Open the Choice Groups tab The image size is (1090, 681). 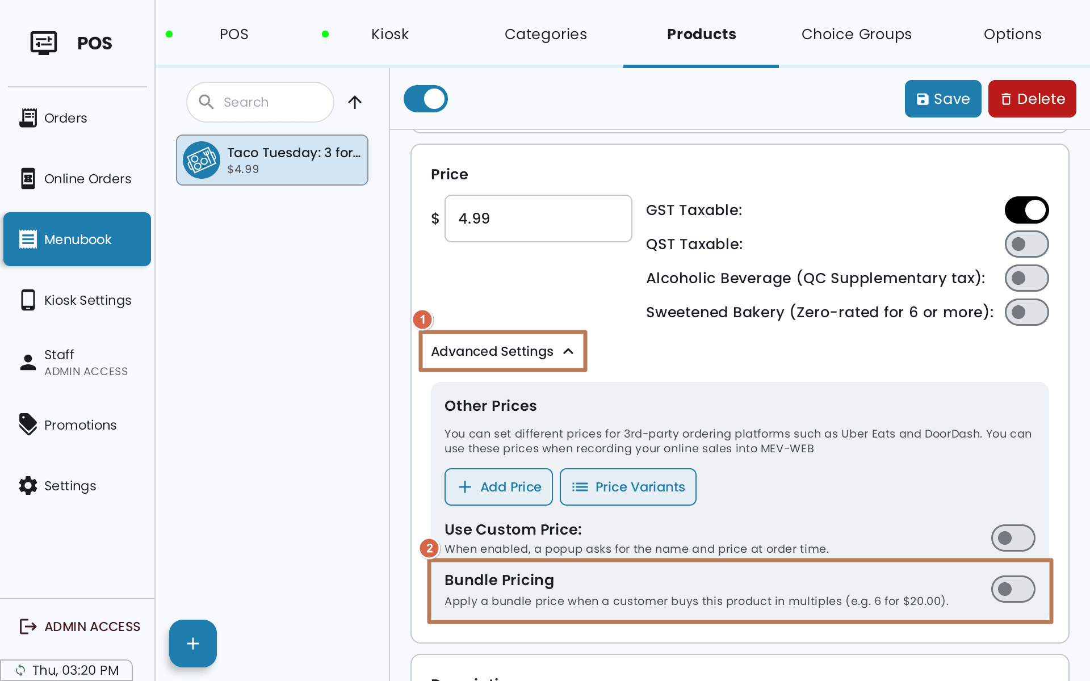[x=857, y=34]
